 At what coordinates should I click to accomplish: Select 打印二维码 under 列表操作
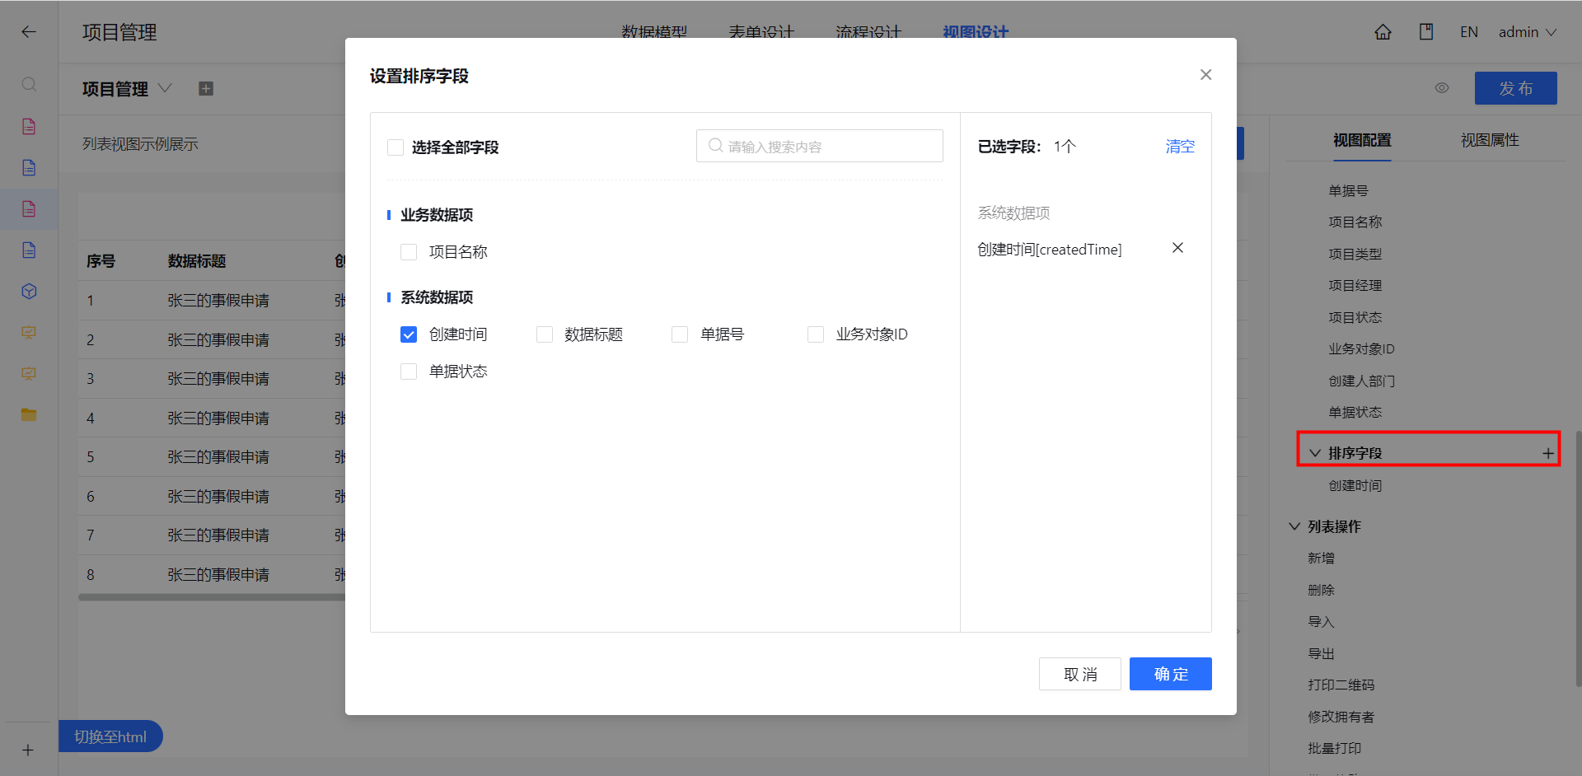click(1341, 685)
